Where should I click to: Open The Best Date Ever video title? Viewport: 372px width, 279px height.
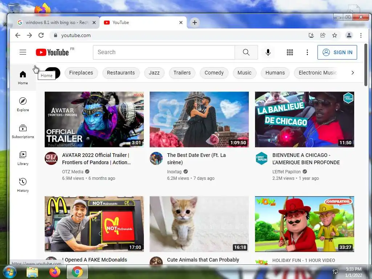tap(196, 159)
